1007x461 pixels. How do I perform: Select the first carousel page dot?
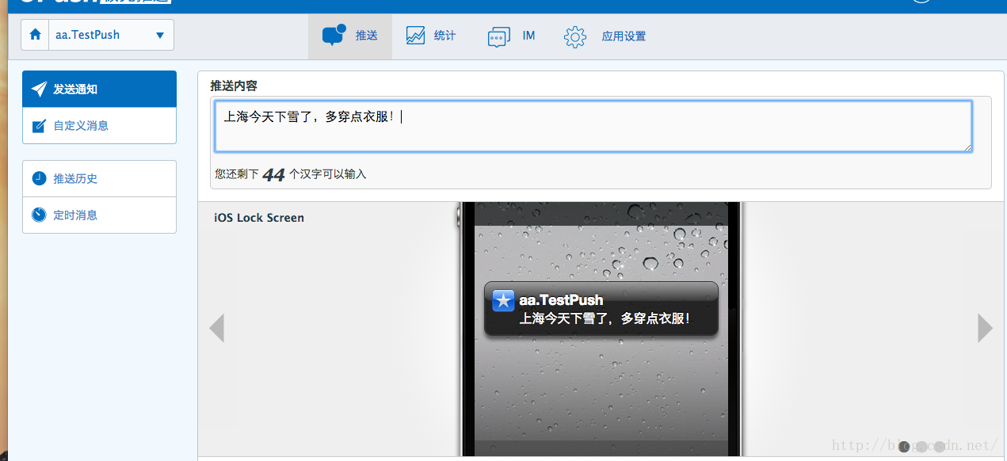click(x=904, y=447)
